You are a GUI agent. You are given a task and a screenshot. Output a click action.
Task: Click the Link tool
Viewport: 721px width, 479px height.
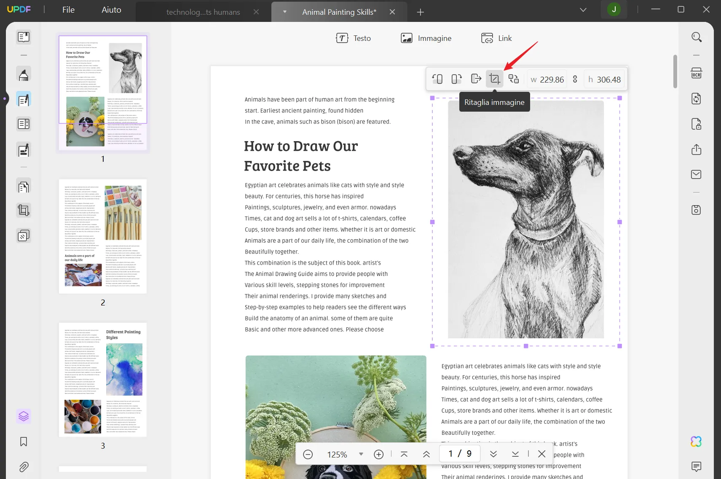click(496, 38)
